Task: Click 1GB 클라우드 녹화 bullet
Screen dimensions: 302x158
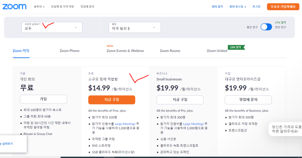Action: pyautogui.click(x=113, y=152)
